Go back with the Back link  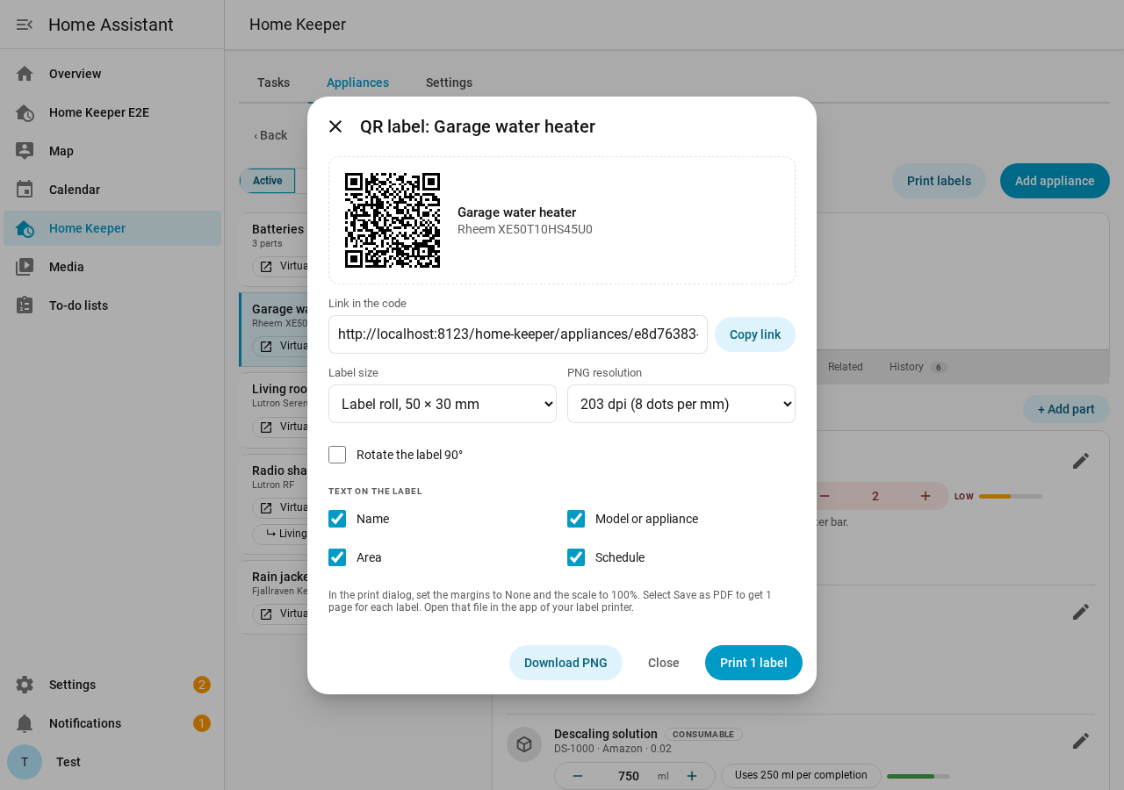270,135
